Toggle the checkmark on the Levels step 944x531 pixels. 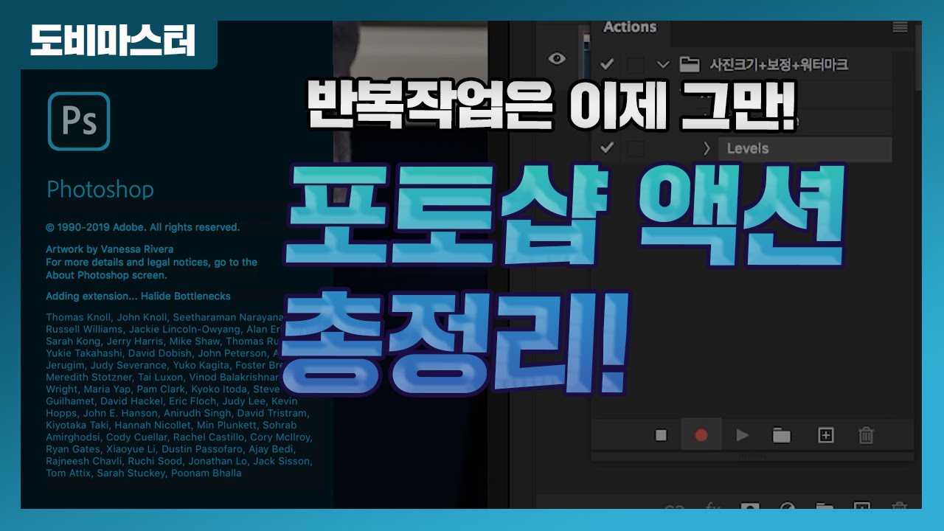coord(607,148)
